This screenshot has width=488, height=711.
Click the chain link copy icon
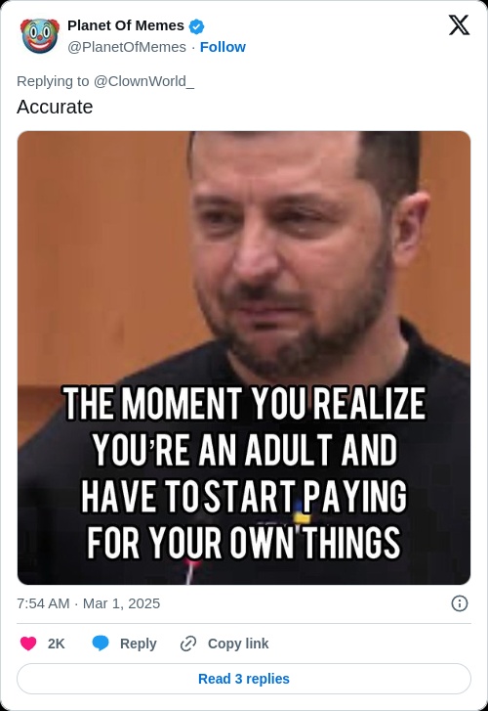[x=188, y=644]
